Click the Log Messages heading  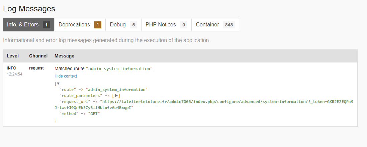(x=29, y=9)
